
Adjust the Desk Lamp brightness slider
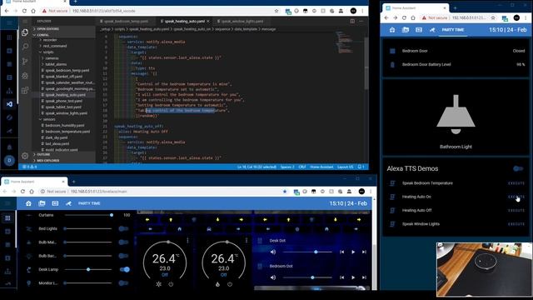click(x=88, y=269)
